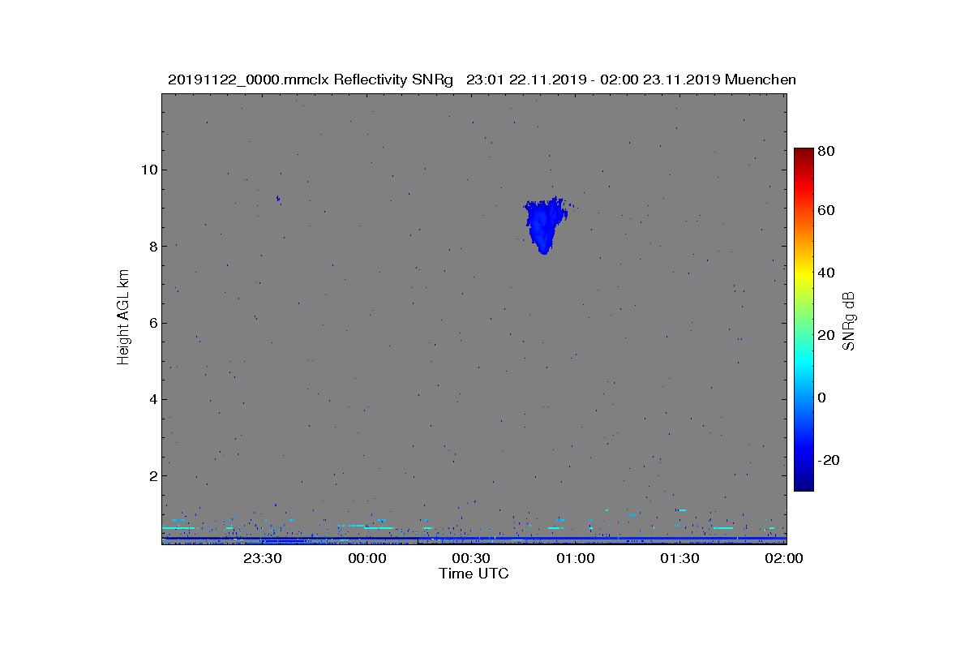Click the 01:30 time tick label

point(679,558)
